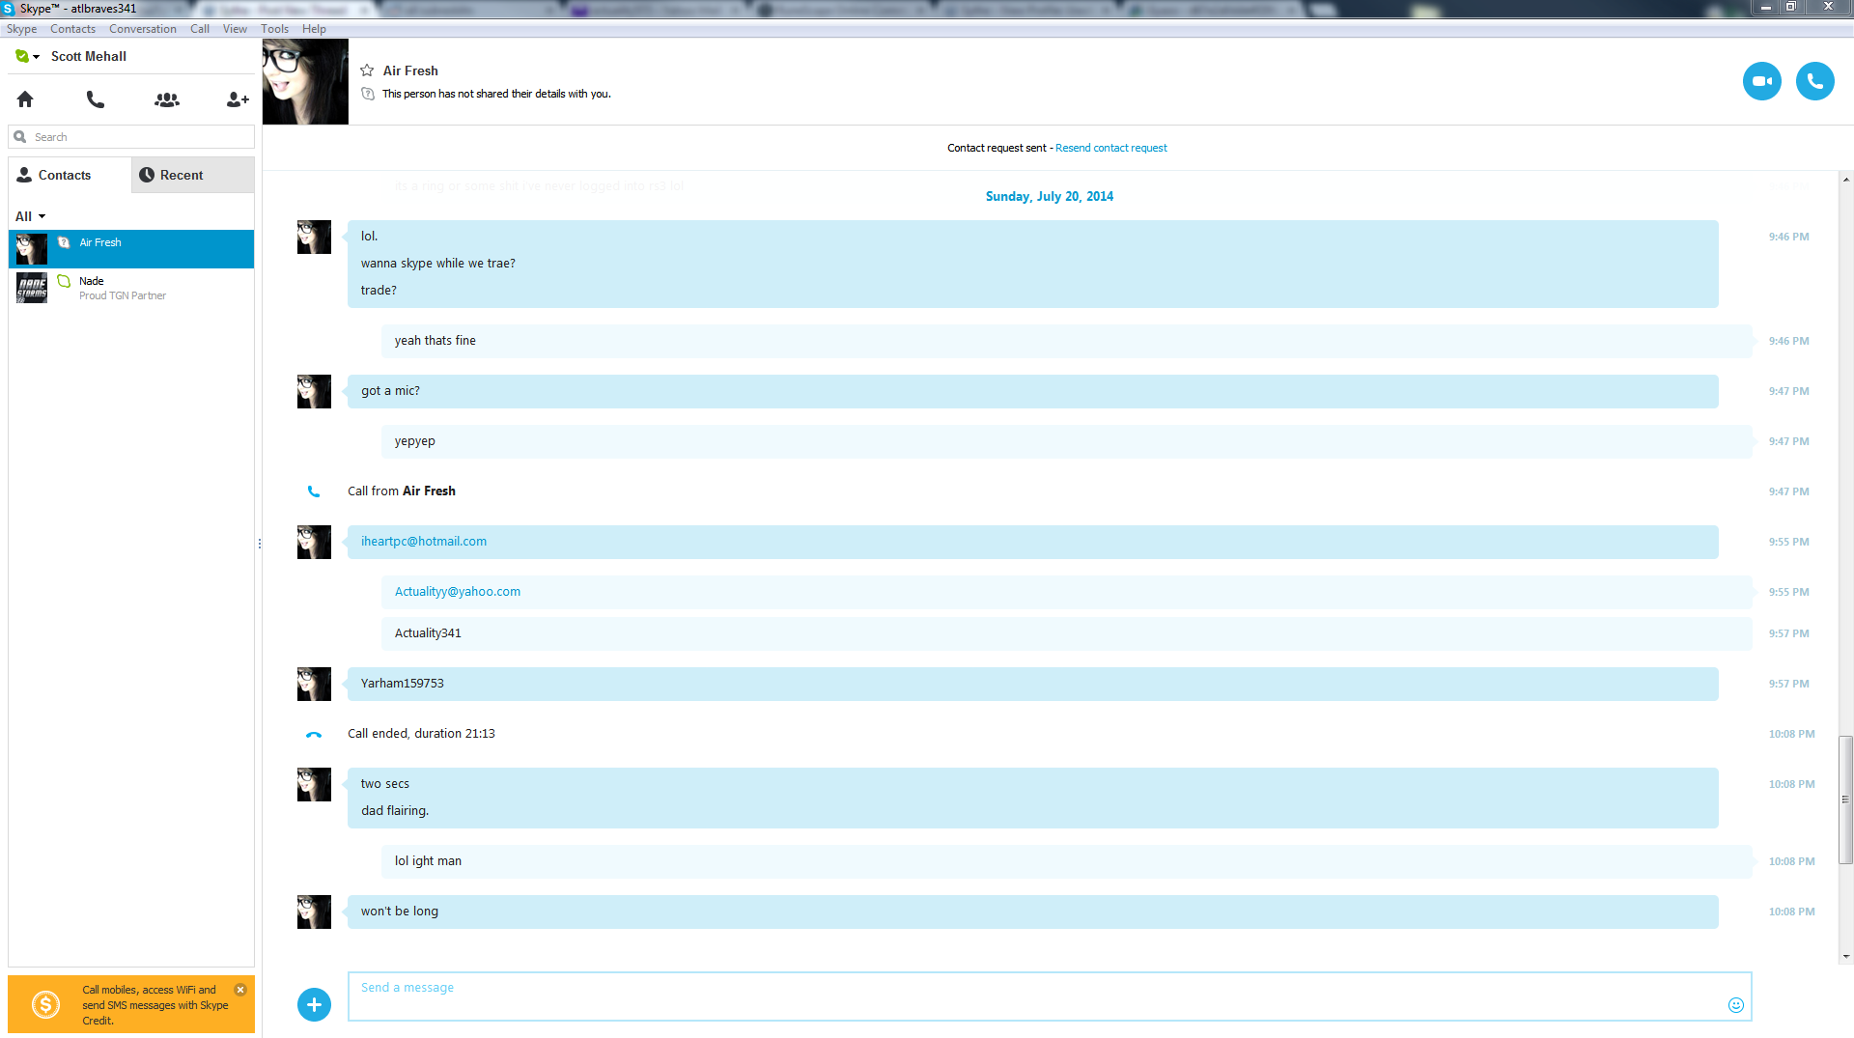Open the Conversation menu
Viewport: 1854px width, 1038px height.
click(x=143, y=29)
